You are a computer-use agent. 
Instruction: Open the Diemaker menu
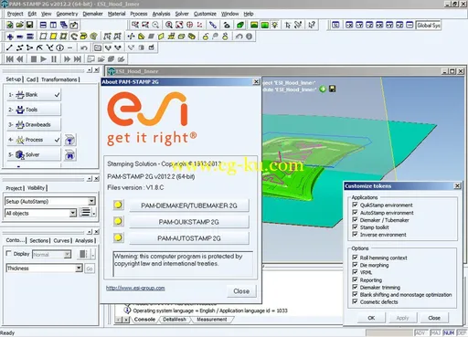(x=92, y=14)
